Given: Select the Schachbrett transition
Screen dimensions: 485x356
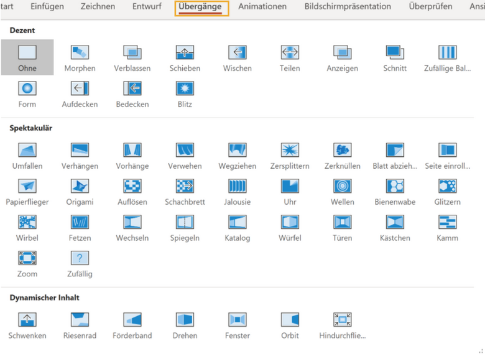Looking at the screenshot, I should 185,191.
